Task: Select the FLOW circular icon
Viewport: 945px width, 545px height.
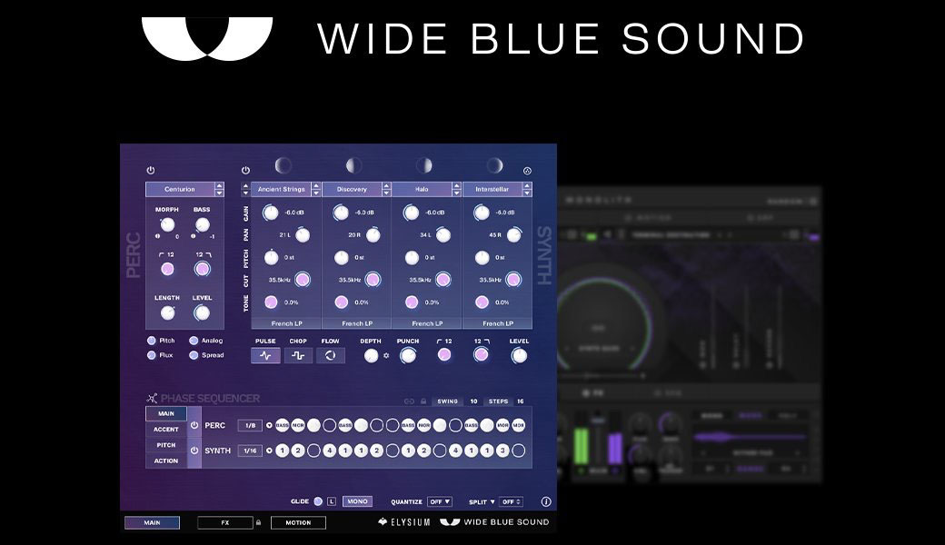Action: tap(330, 355)
